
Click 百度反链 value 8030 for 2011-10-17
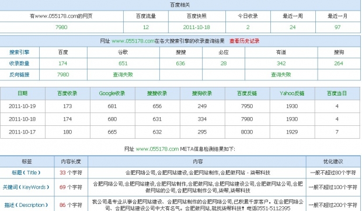point(247,132)
